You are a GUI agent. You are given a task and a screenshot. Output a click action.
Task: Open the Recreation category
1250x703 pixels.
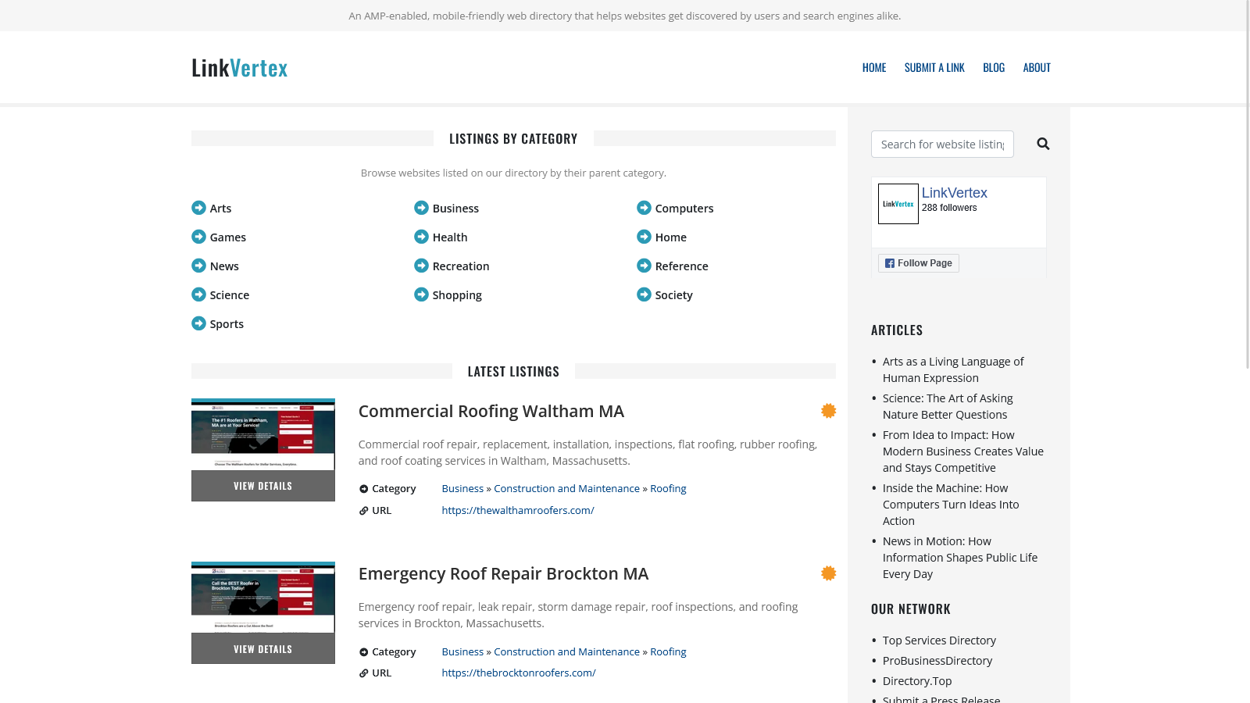click(461, 266)
